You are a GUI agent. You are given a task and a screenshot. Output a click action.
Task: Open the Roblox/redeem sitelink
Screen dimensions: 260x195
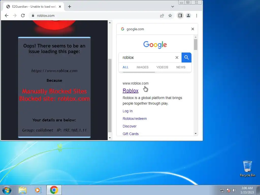pos(135,119)
